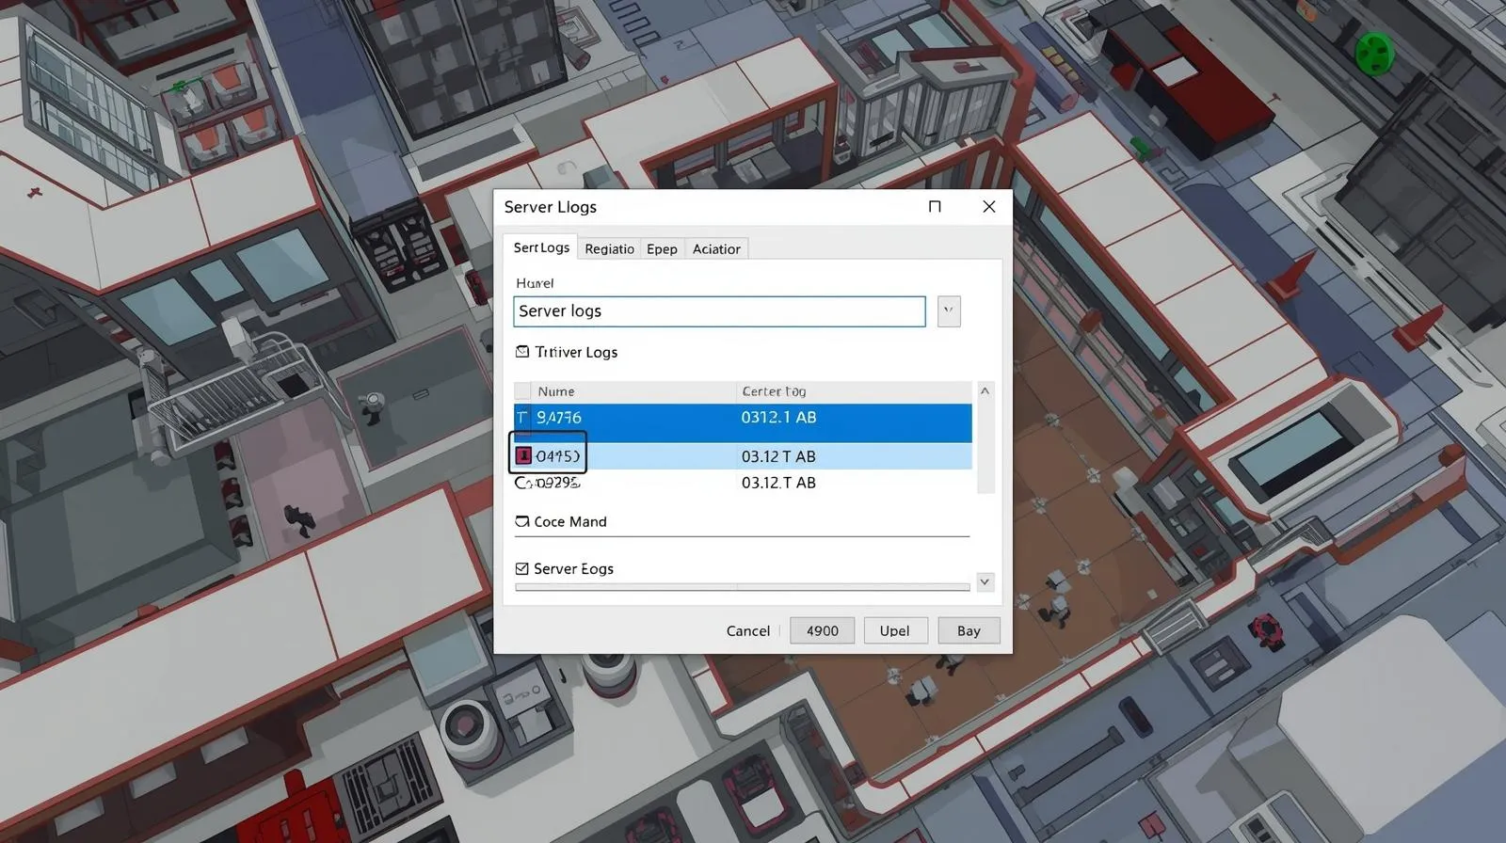Uncheck the Server Eogs checkbox
This screenshot has width=1506, height=843.
click(522, 568)
